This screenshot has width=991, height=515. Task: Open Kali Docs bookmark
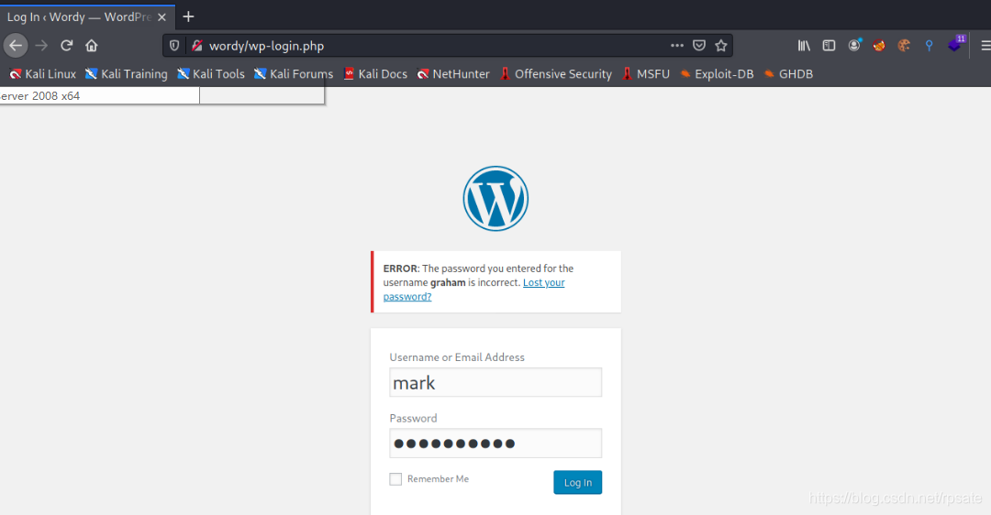point(375,74)
